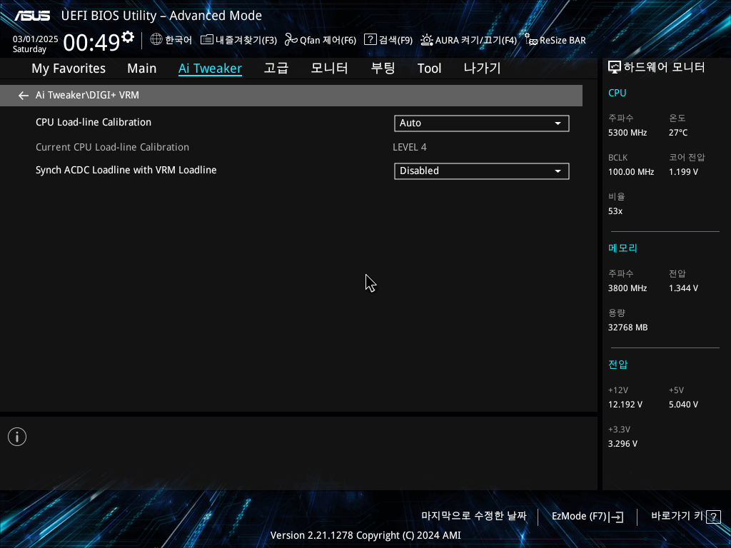Open the 부팅 tab
The height and width of the screenshot is (548, 731).
(x=383, y=68)
